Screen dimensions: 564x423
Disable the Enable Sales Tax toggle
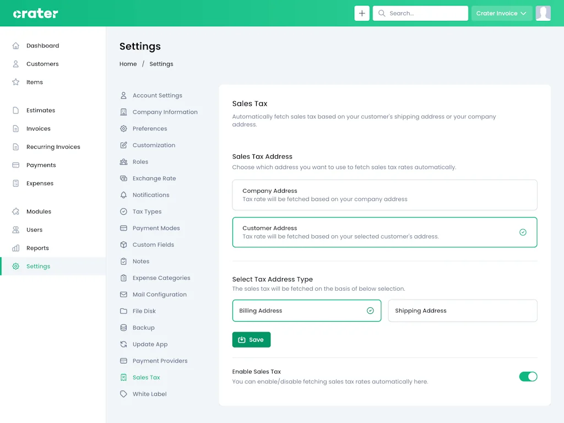pos(528,377)
